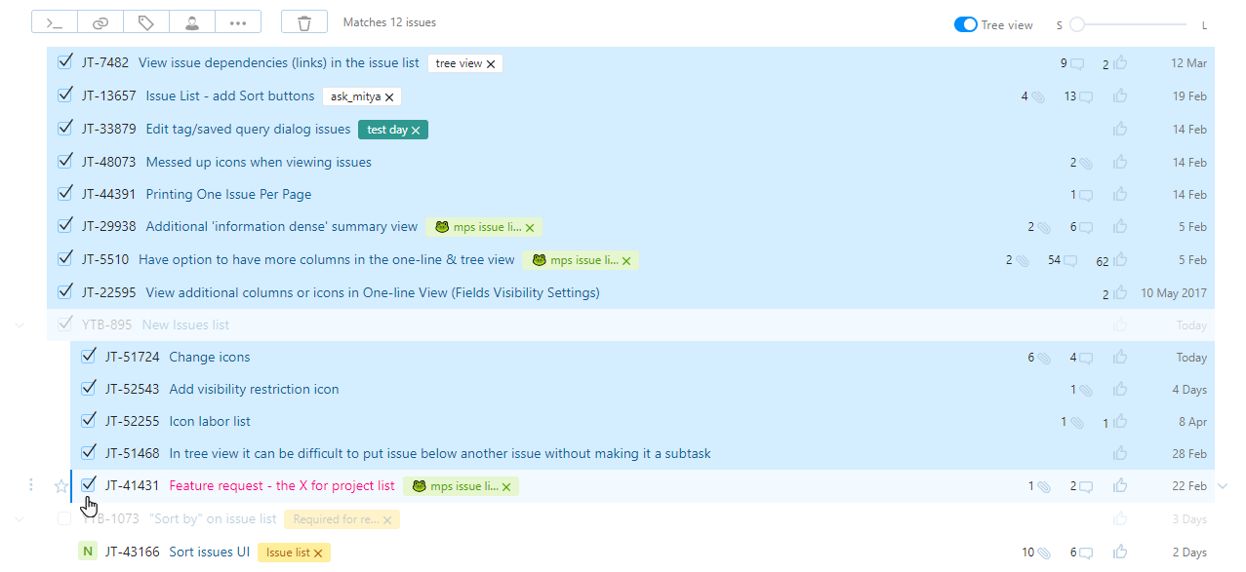
Task: Click the 'test day' tag label
Action: pos(387,131)
